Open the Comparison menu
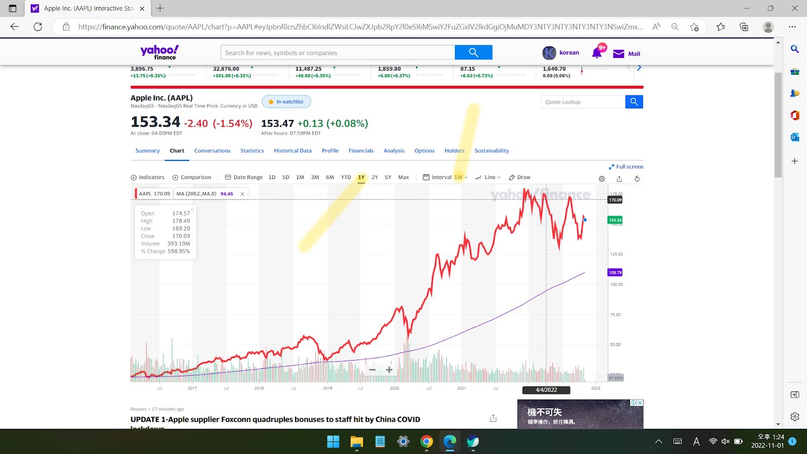This screenshot has width=807, height=454. click(192, 177)
